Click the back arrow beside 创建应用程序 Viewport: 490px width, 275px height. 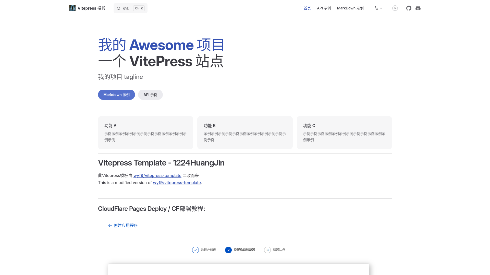110,226
